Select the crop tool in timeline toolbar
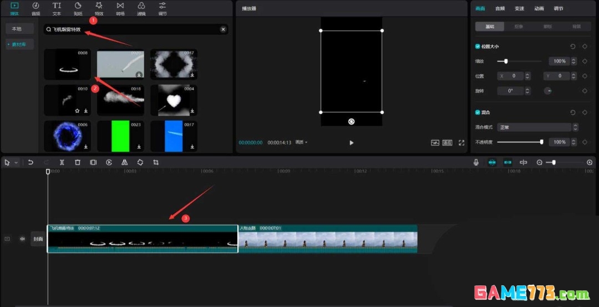The image size is (599, 307). pyautogui.click(x=156, y=162)
